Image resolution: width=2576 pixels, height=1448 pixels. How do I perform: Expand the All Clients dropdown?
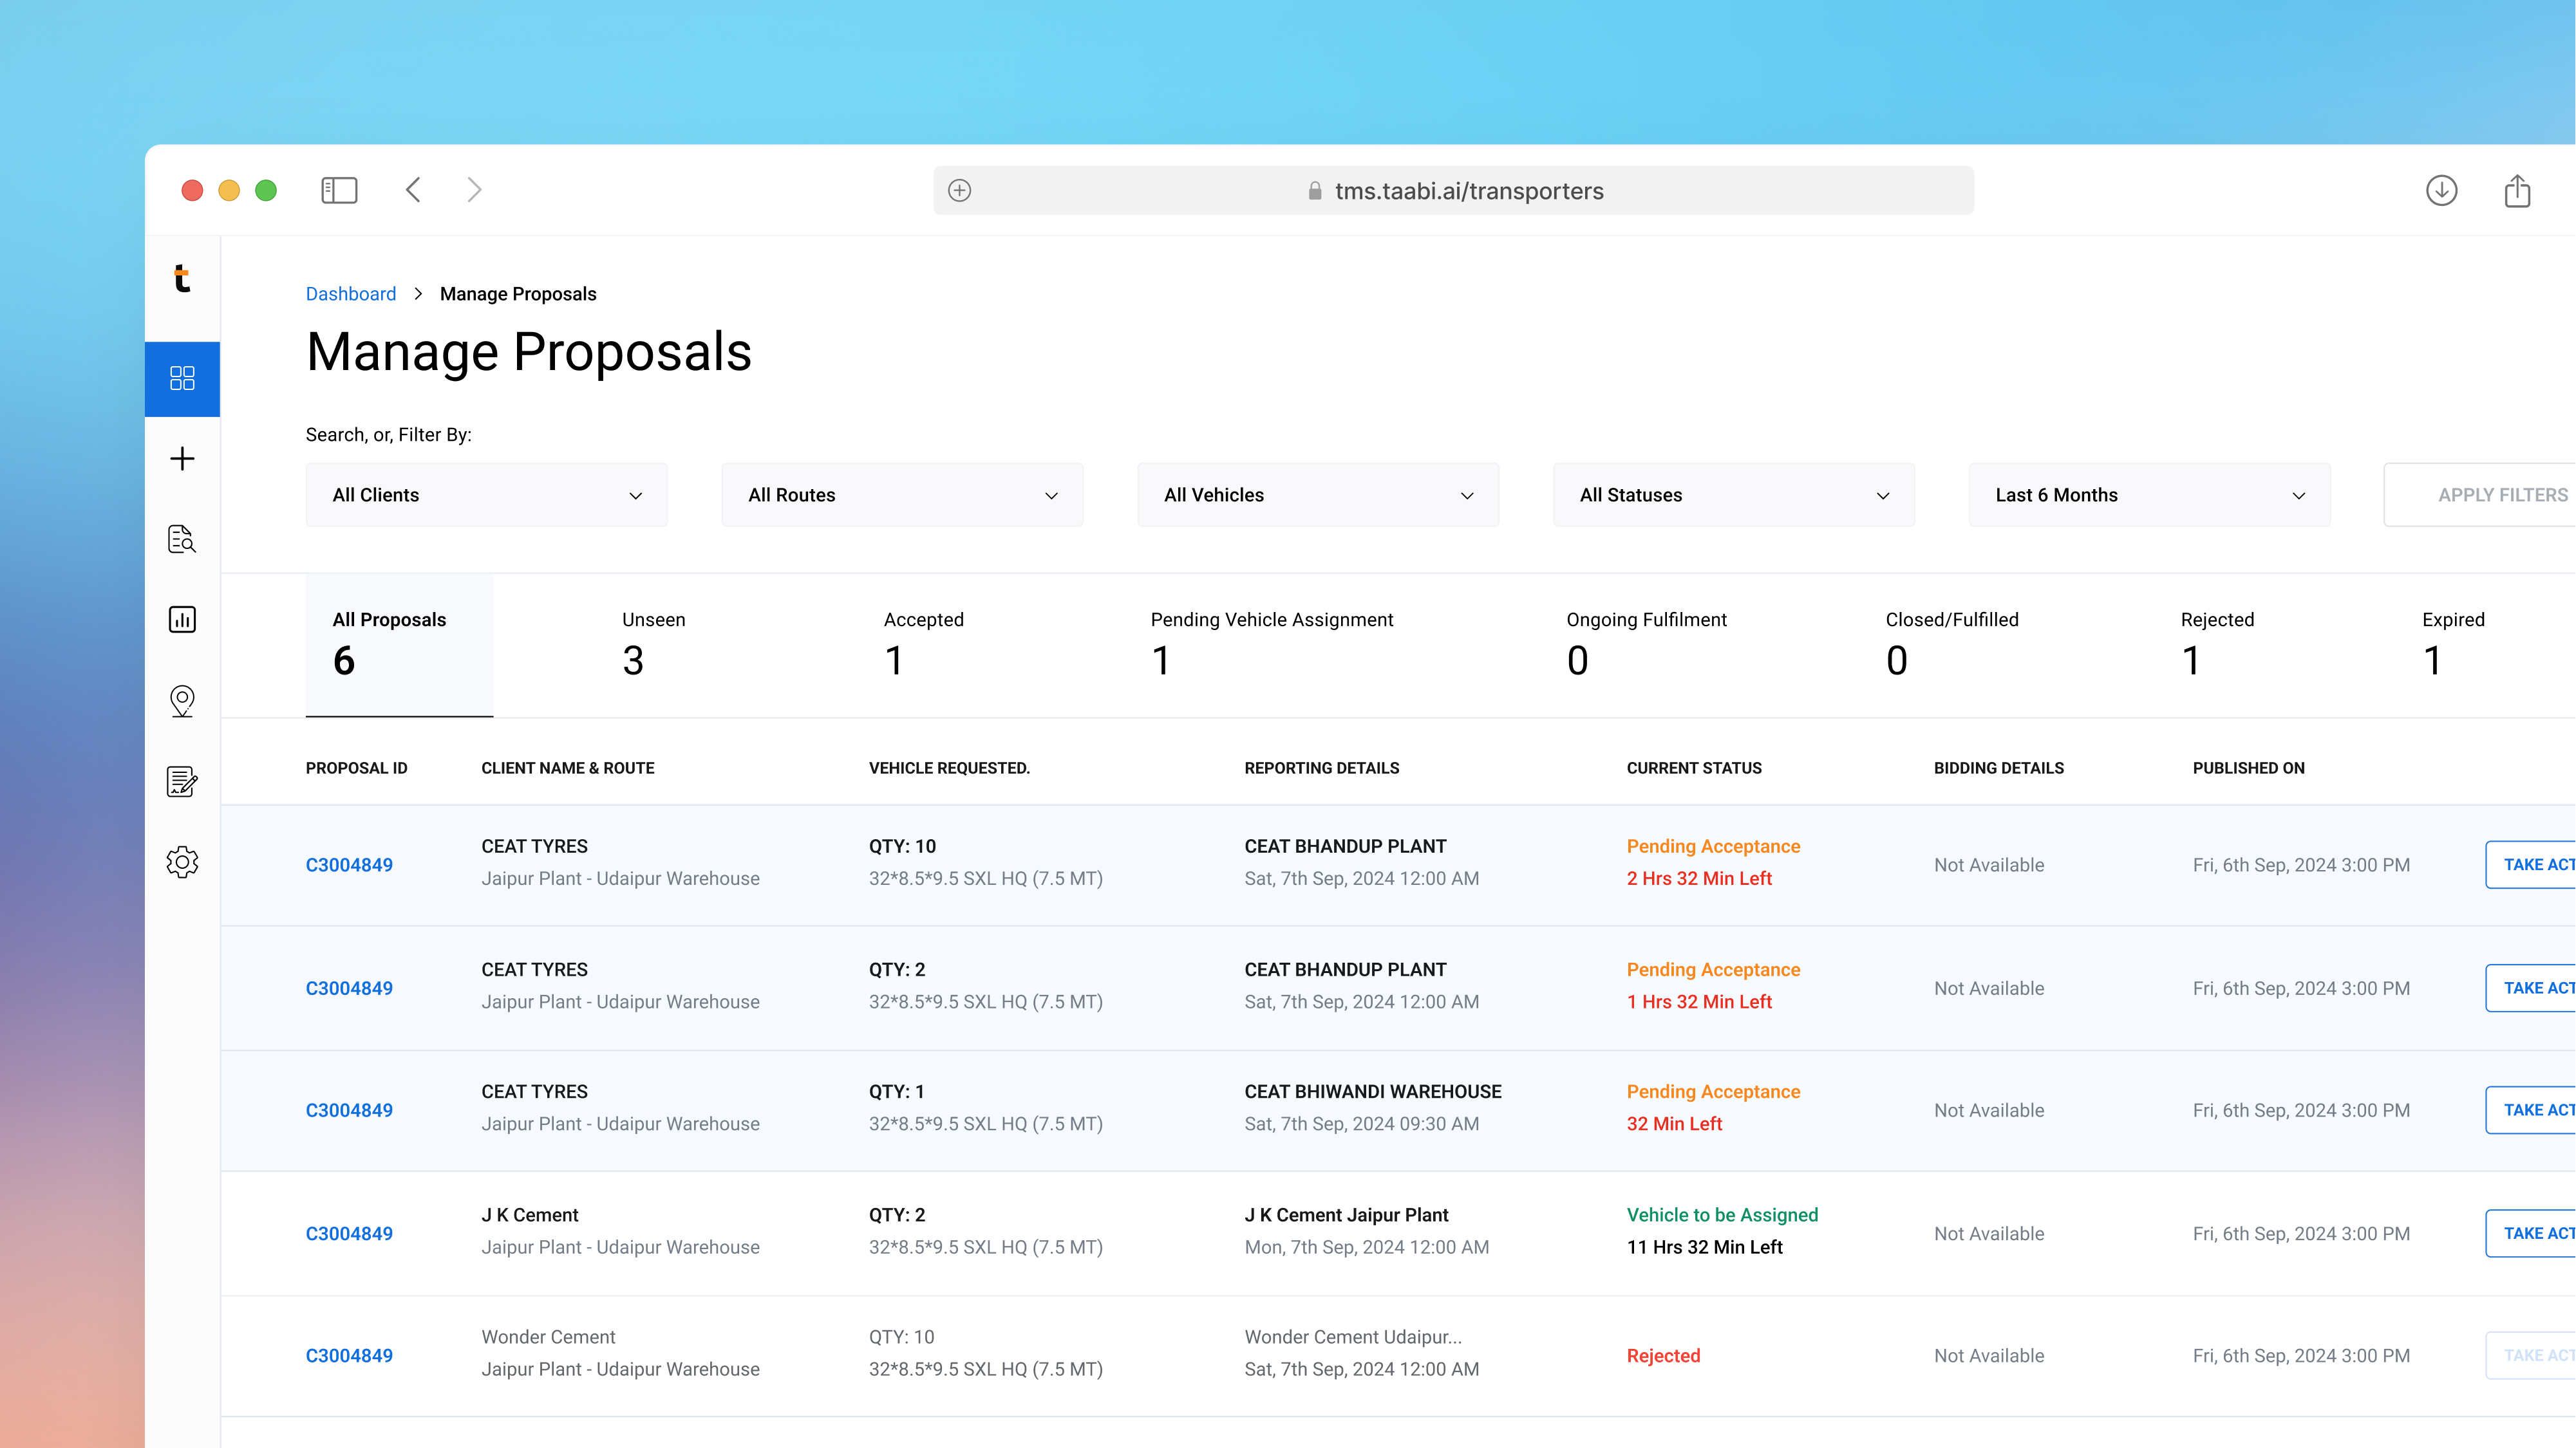pos(486,495)
